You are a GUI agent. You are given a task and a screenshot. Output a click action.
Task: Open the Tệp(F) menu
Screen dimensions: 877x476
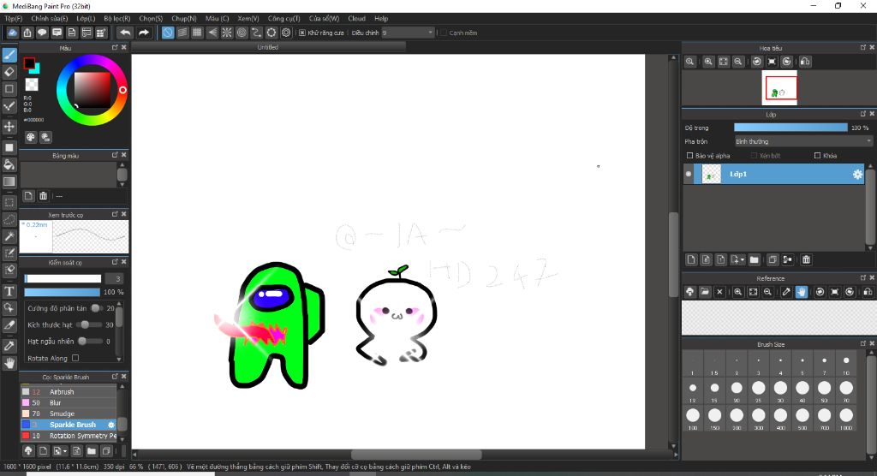(14, 19)
